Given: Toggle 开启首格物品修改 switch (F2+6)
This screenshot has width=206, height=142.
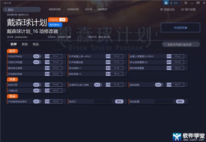Looking at the screenshot, I should pos(37,101).
